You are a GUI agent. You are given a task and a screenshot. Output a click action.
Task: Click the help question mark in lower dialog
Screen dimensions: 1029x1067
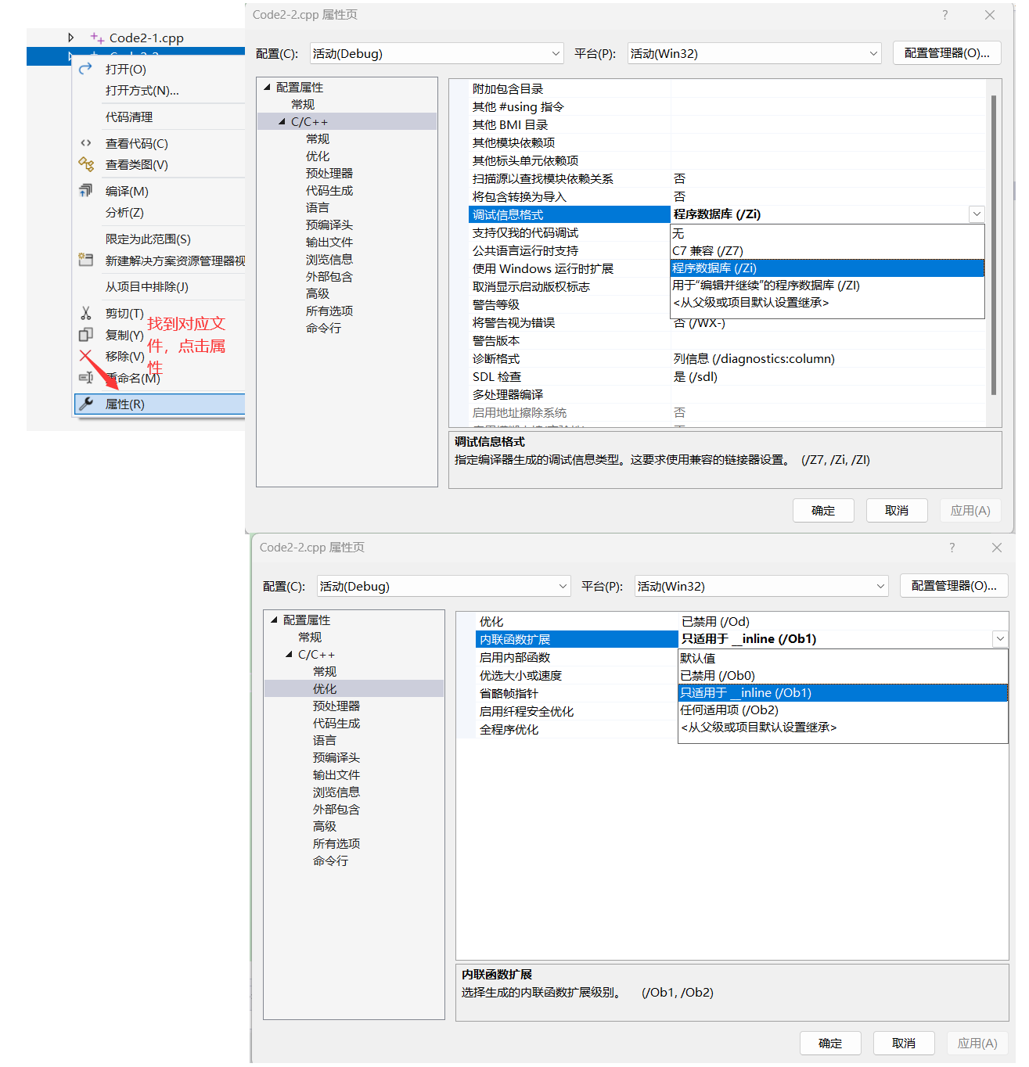[x=952, y=548]
